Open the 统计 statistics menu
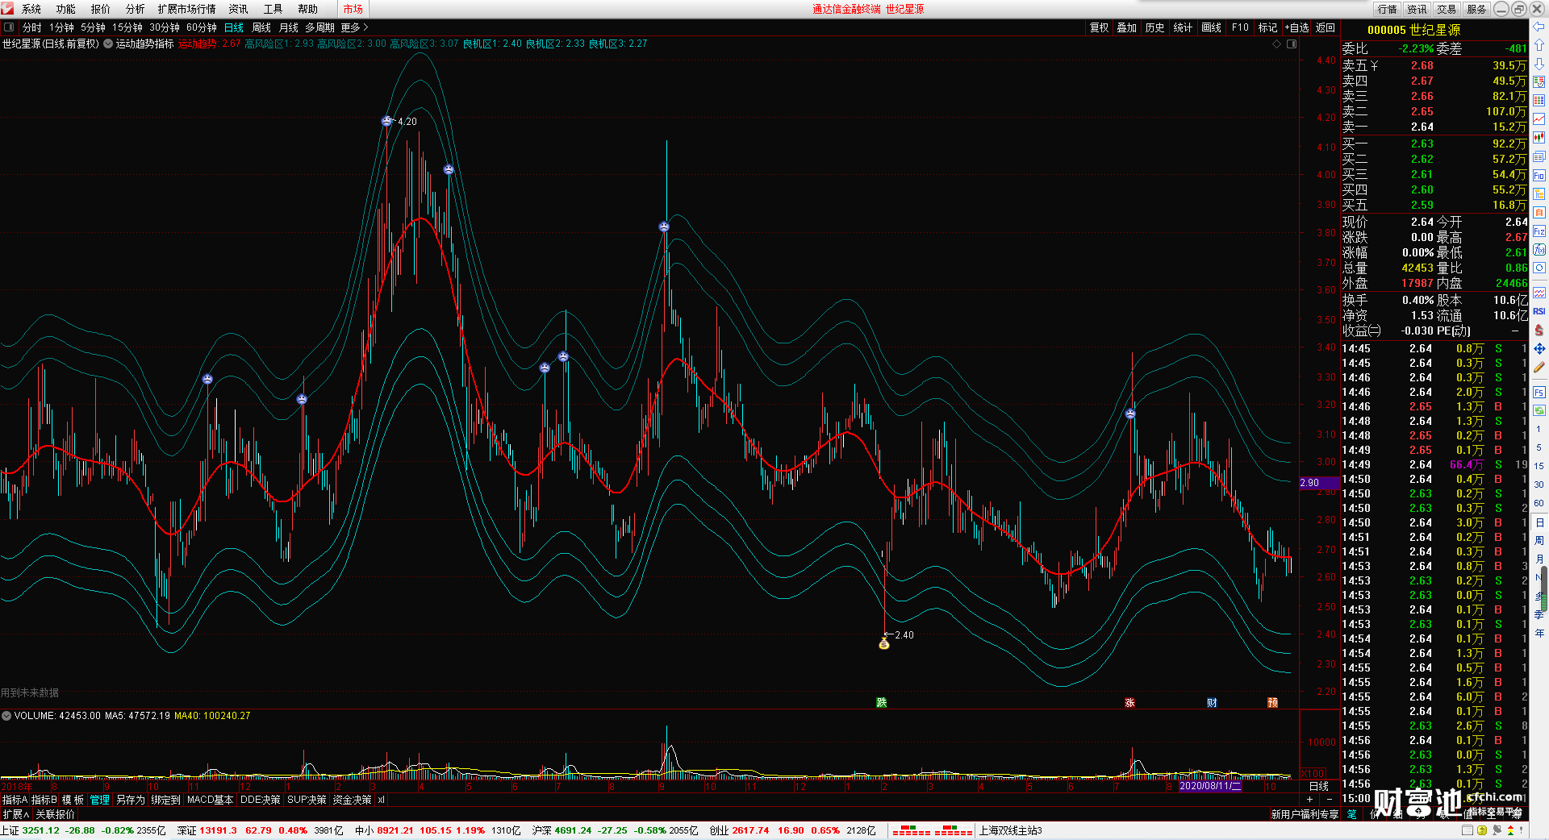This screenshot has height=840, width=1549. (1183, 27)
